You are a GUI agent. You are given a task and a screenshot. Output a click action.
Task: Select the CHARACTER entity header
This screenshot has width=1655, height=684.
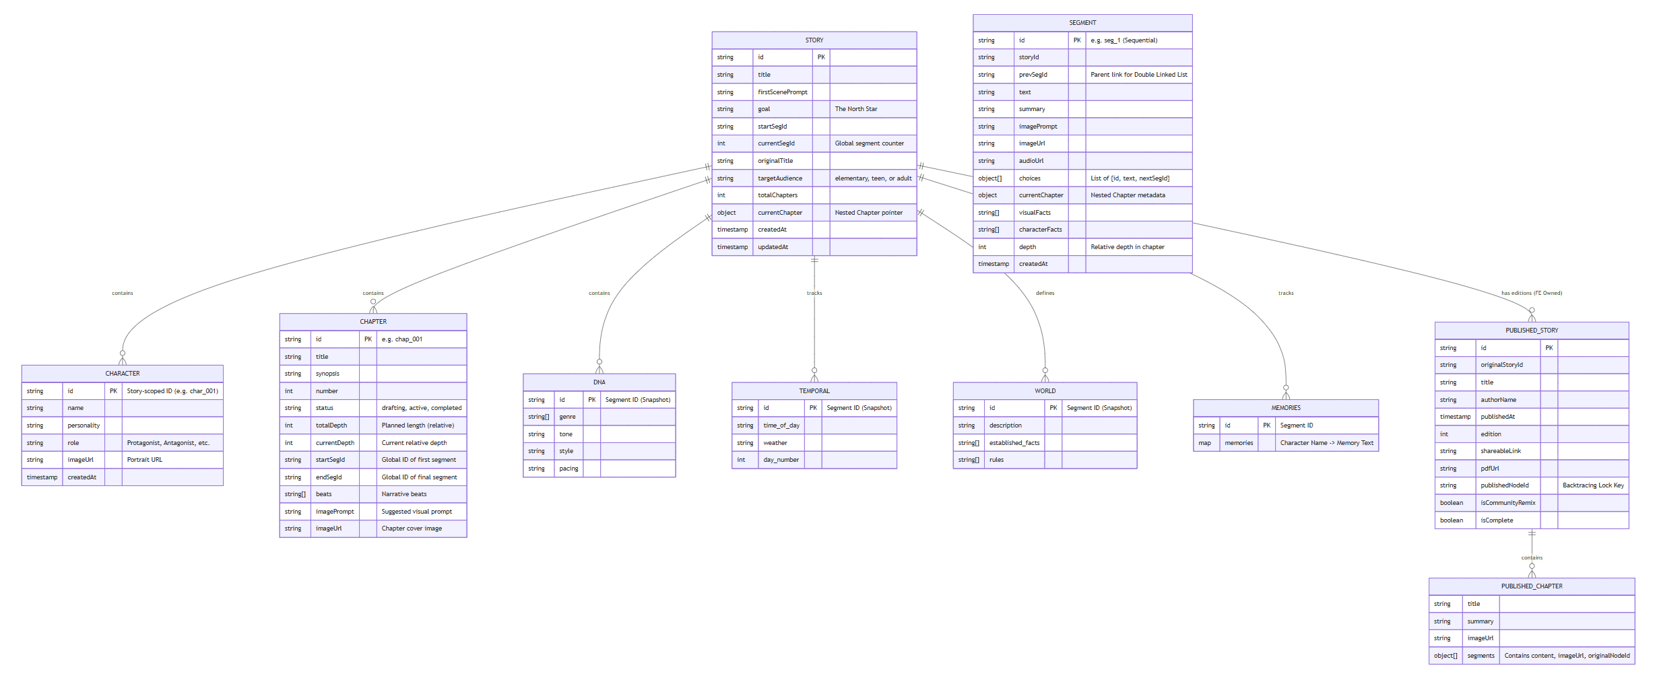pos(122,373)
